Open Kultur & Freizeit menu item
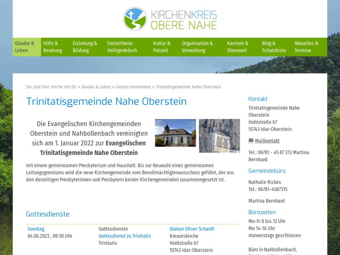Viewport: 340px width, 255px height. click(162, 47)
